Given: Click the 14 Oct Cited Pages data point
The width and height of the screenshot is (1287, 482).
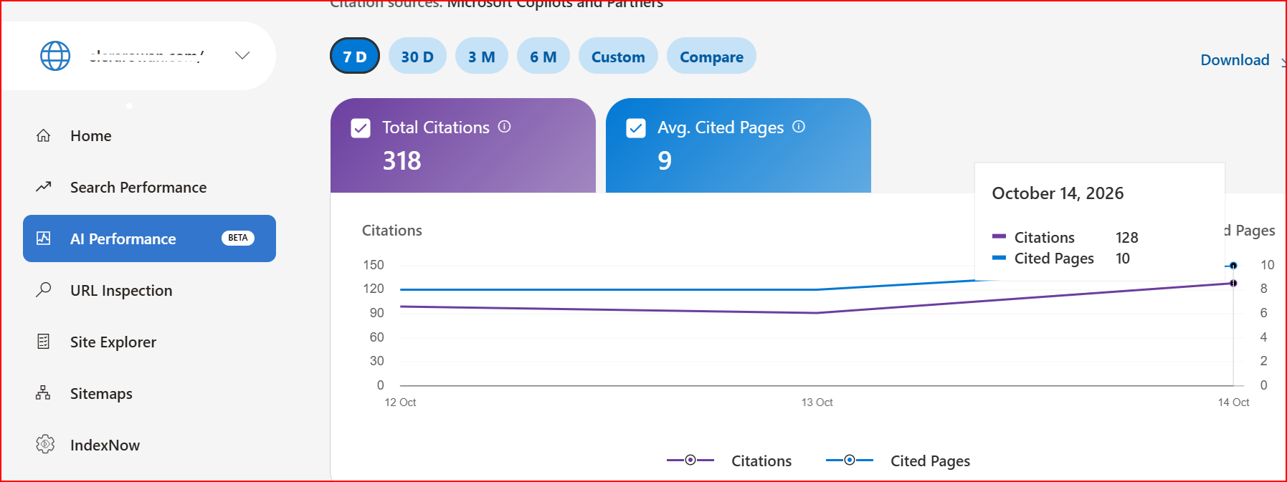Looking at the screenshot, I should [1233, 266].
